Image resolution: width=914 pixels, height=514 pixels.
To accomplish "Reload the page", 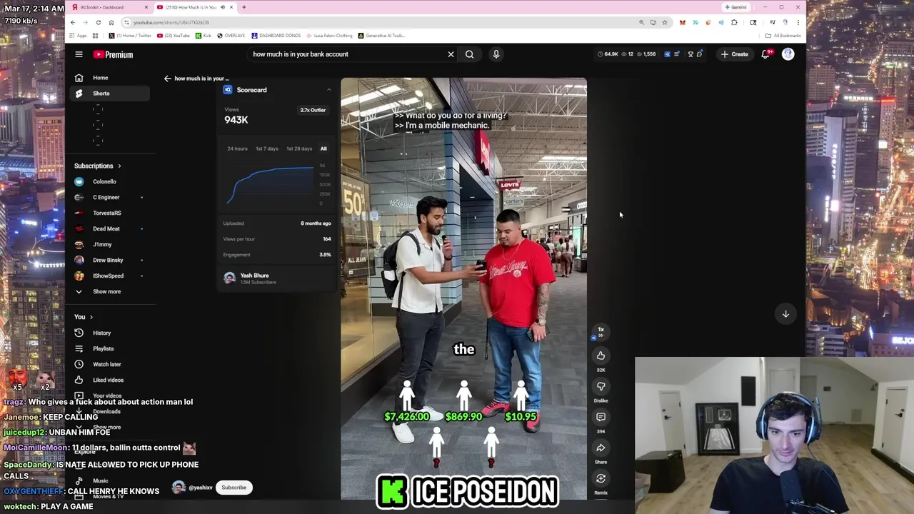I will (98, 22).
